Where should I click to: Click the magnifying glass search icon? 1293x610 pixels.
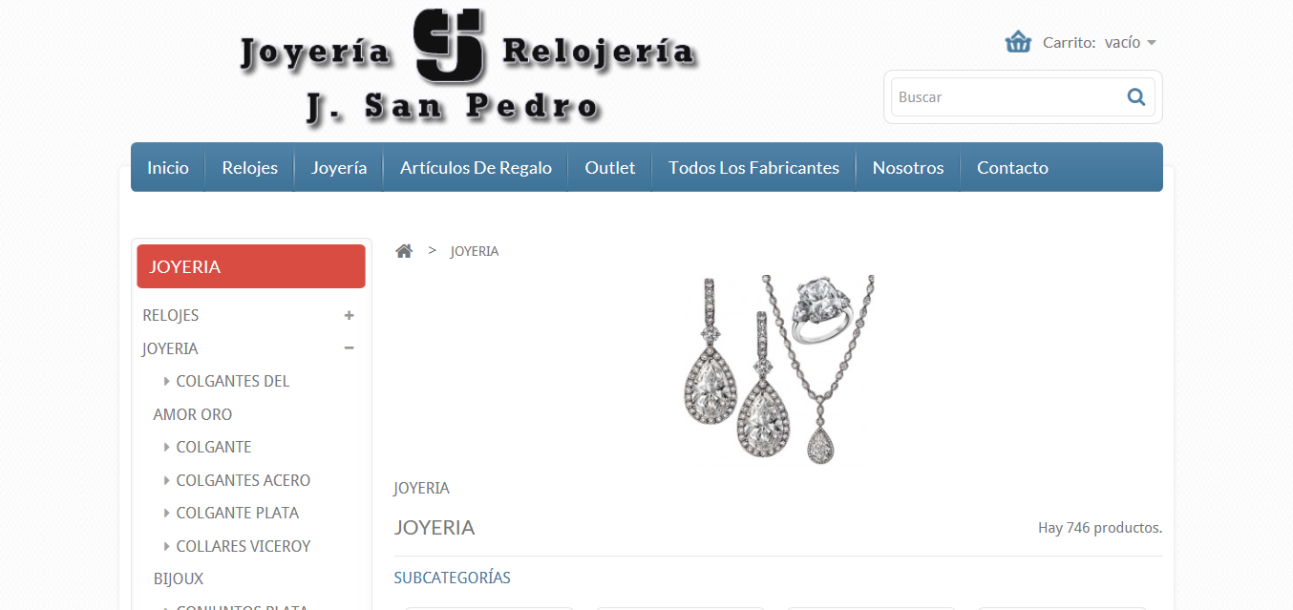pyautogui.click(x=1136, y=96)
